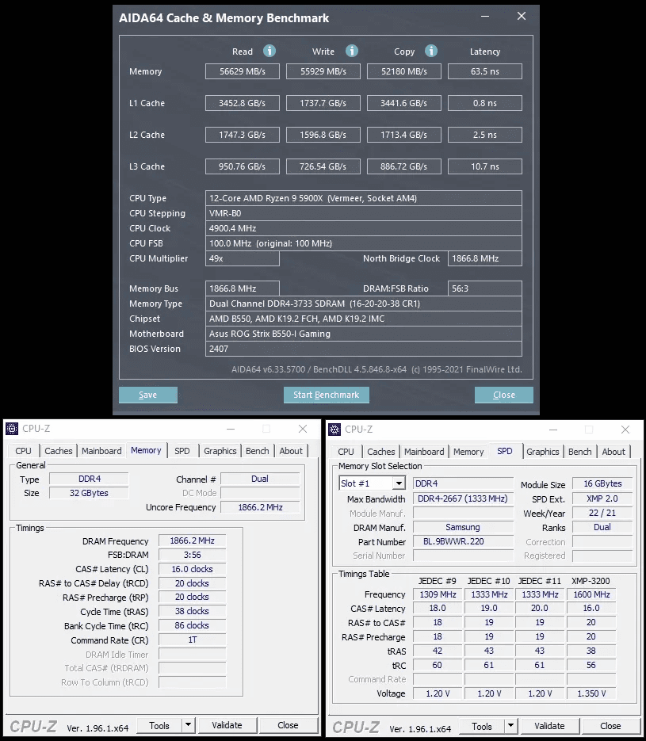Click the Copy benchmark info icon

[x=431, y=51]
